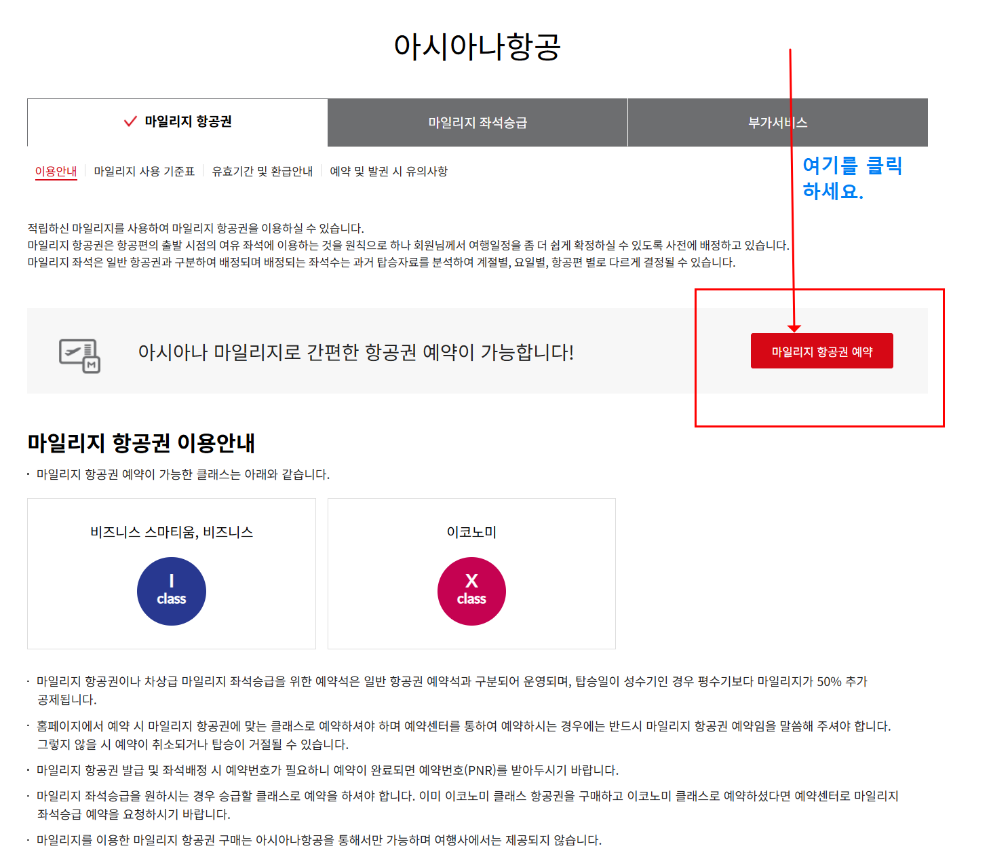Viewport: 991px width, 857px height.
Task: Click bullet text 마일리지 항공권 예약이 가능한 클래스는
Action: [183, 474]
